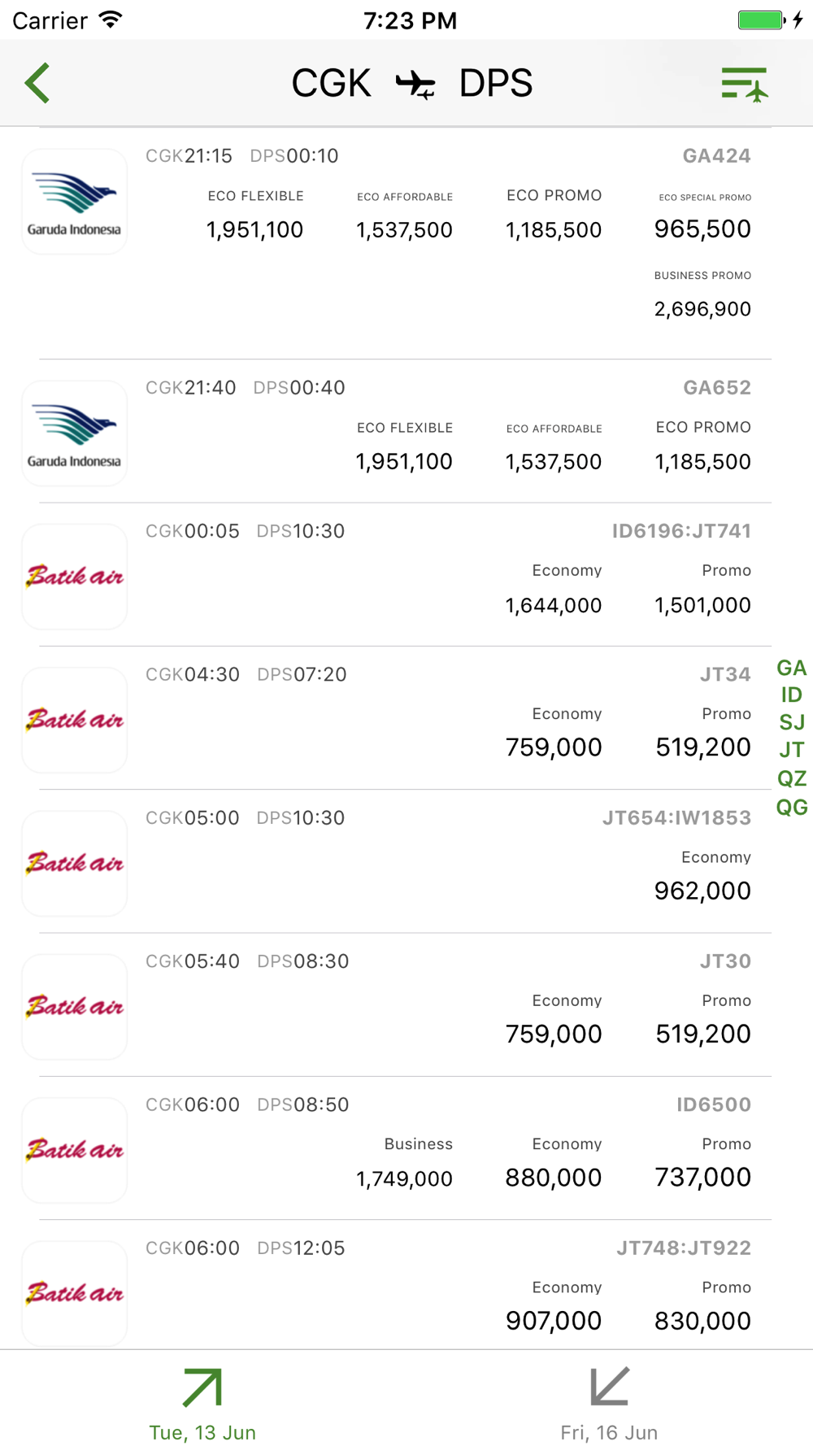Screen dimensions: 813x1446
Task: Tap the Garuda Indonesia logo for GA424
Action: tap(74, 202)
